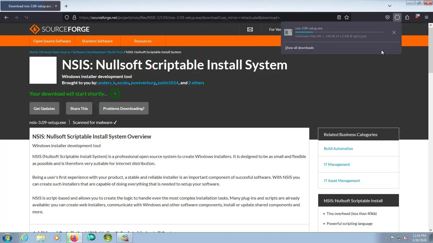Open the anders_k contributor profile
Screen dimensions: 433x243
[107, 83]
